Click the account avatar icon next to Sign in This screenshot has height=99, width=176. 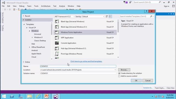174,6
